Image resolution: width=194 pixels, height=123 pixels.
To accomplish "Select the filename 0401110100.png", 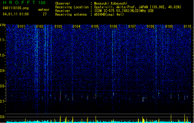I will tap(16, 8).
